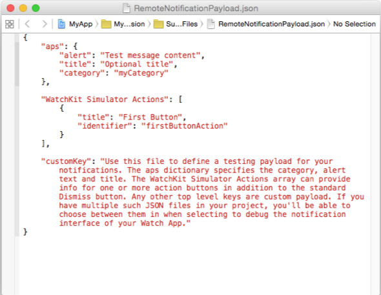The image size is (381, 295).
Task: Open the No Selection jump bar menu
Action: click(x=355, y=24)
